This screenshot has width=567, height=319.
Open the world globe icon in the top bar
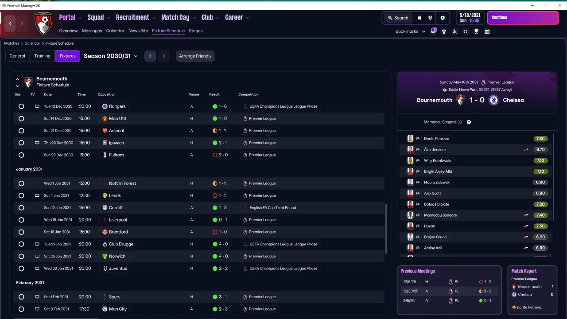coord(430,18)
